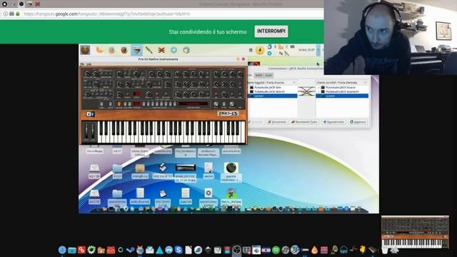Open the Help menu in Pro-53 window
Image resolution: width=457 pixels, height=257 pixels.
[x=89, y=64]
